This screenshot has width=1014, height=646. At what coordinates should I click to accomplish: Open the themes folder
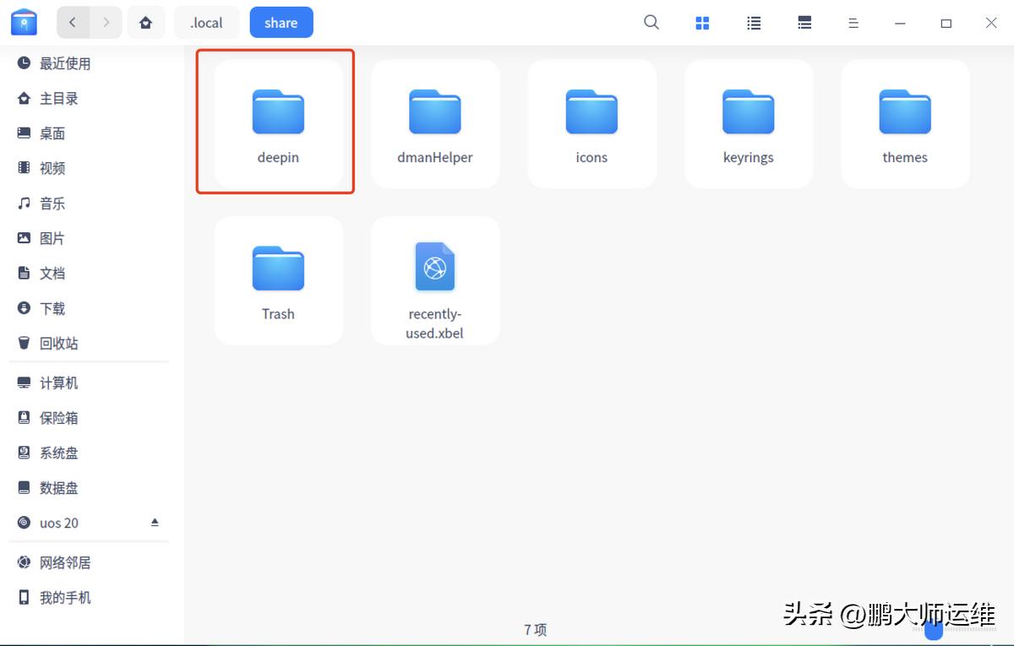[905, 122]
